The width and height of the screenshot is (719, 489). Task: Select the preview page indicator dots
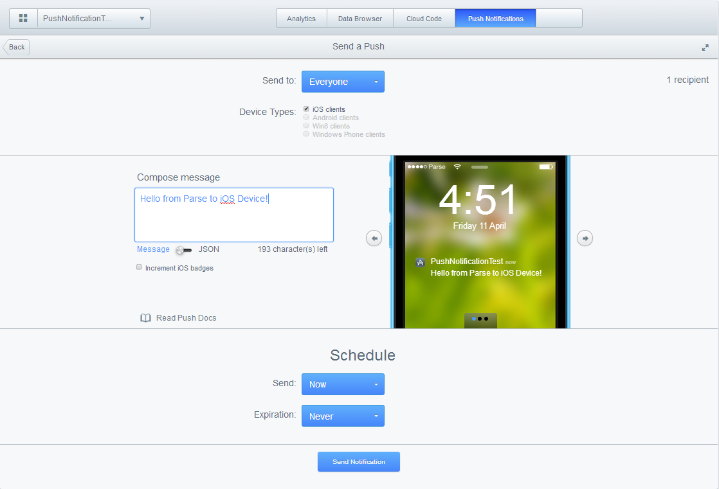point(480,319)
